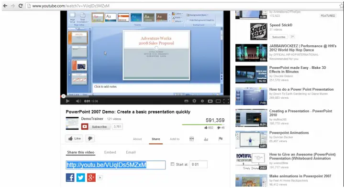Image resolution: width=344 pixels, height=188 pixels.
Task: Share on Facebook icon
Action: 70,178
